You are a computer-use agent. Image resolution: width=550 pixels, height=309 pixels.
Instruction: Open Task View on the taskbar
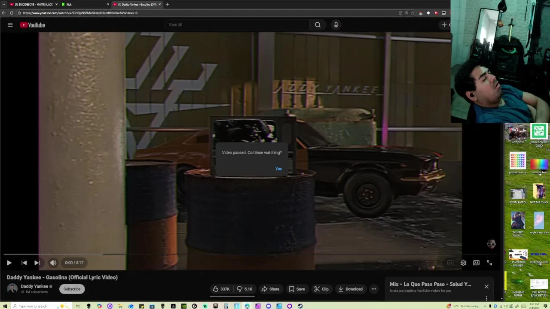click(78, 306)
